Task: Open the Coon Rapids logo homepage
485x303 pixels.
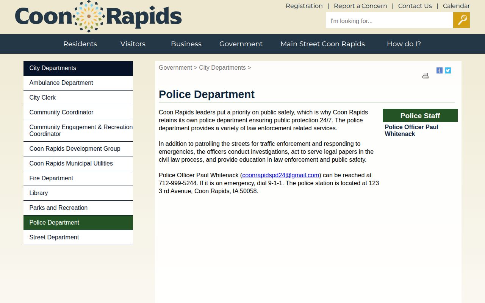Action: pyautogui.click(x=99, y=16)
